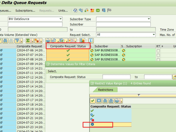Toggle RT checkbox in 2024-07-07 row
176x132 pixels.
point(158,55)
